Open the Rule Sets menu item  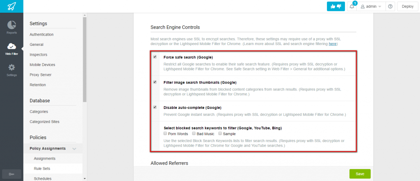[42, 169]
